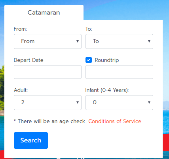Screen dimensions: 169x159
Task: Click the Roundtrip label text
Action: [x=107, y=60]
